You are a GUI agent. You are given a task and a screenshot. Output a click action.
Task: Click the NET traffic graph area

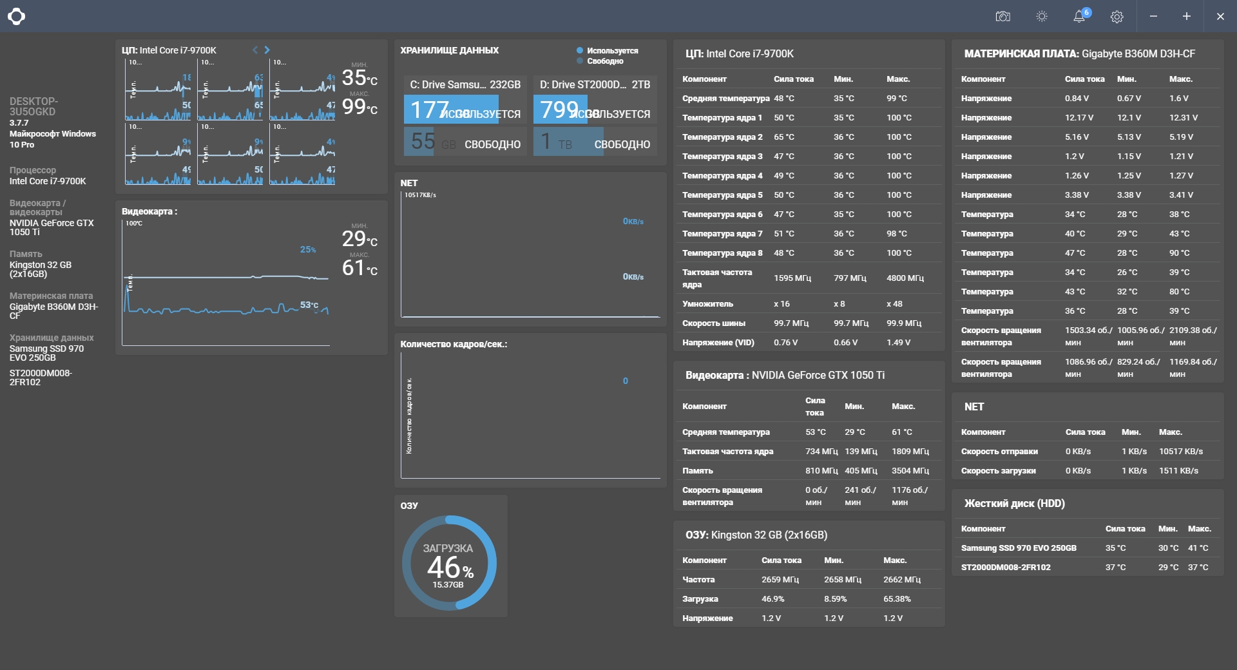click(530, 254)
